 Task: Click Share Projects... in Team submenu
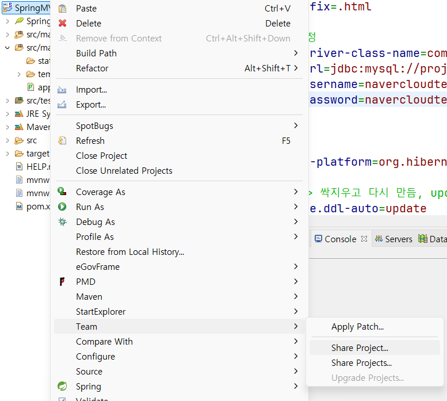[375, 363]
